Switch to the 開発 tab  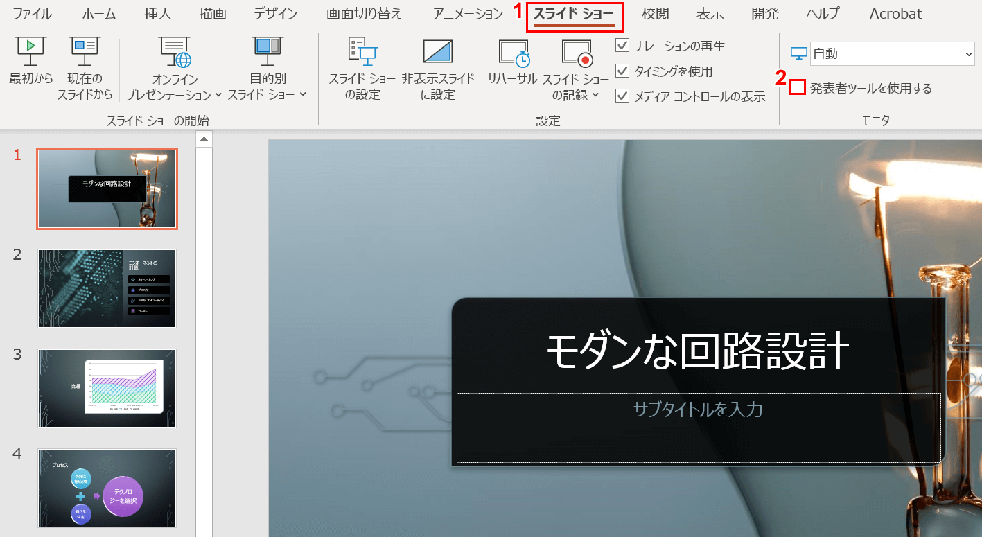pyautogui.click(x=765, y=14)
